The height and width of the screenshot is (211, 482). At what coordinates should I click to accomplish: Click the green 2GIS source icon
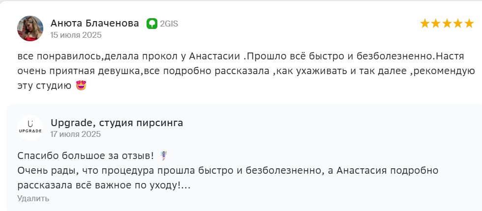pos(151,24)
